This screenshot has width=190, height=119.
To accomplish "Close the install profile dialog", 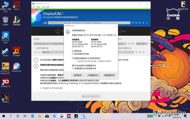I will [115, 26].
